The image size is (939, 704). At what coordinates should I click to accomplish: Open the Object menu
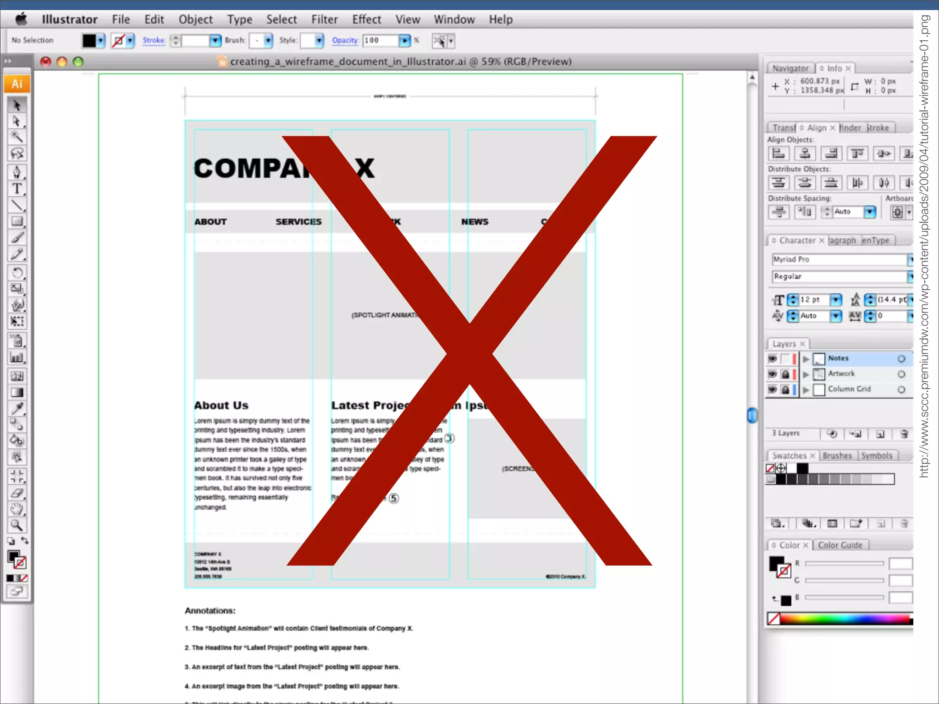click(195, 19)
